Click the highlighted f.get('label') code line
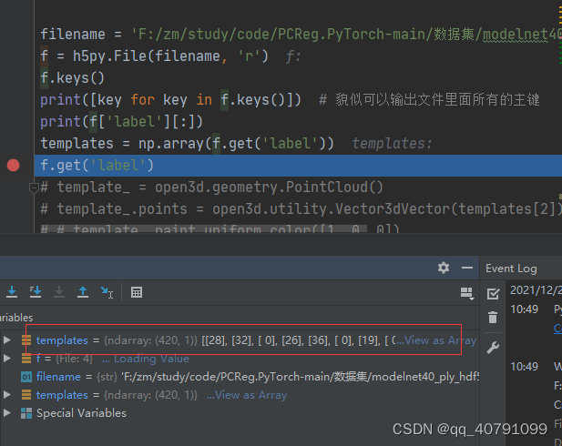562x446 pixels. (298, 166)
